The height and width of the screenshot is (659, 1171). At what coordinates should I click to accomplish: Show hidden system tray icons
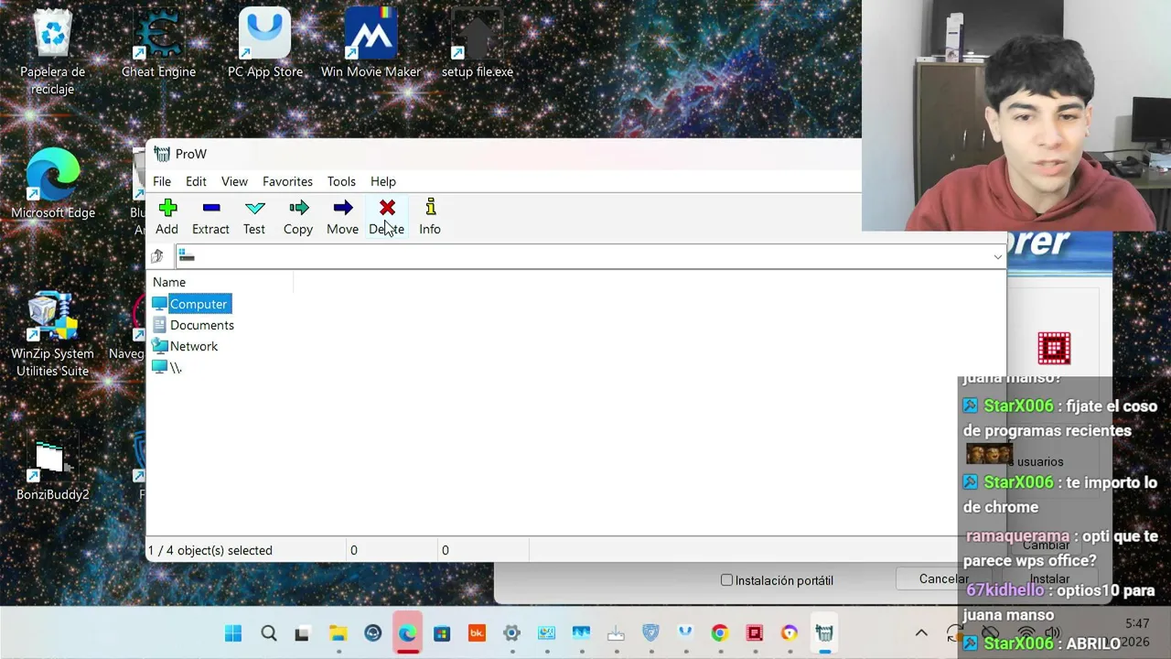[921, 633]
